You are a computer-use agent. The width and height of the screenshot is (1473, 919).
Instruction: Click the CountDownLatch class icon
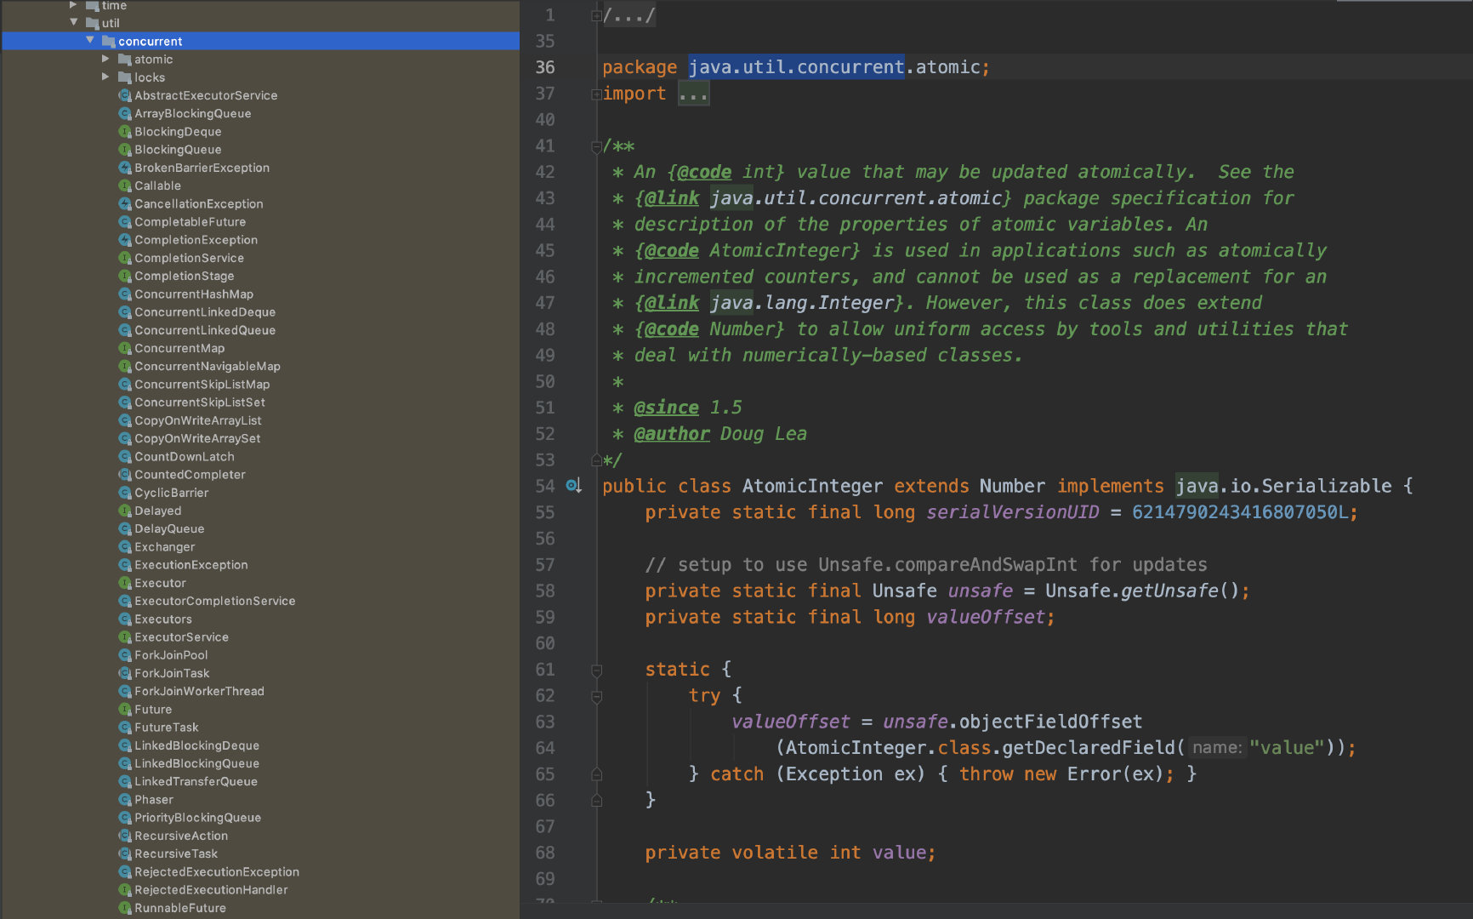click(x=124, y=456)
